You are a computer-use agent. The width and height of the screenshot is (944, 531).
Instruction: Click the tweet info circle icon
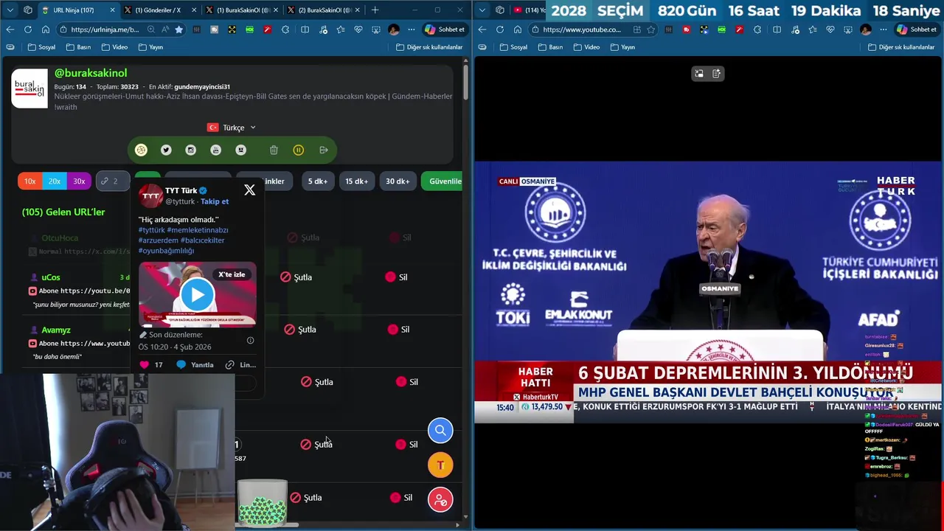click(x=250, y=340)
